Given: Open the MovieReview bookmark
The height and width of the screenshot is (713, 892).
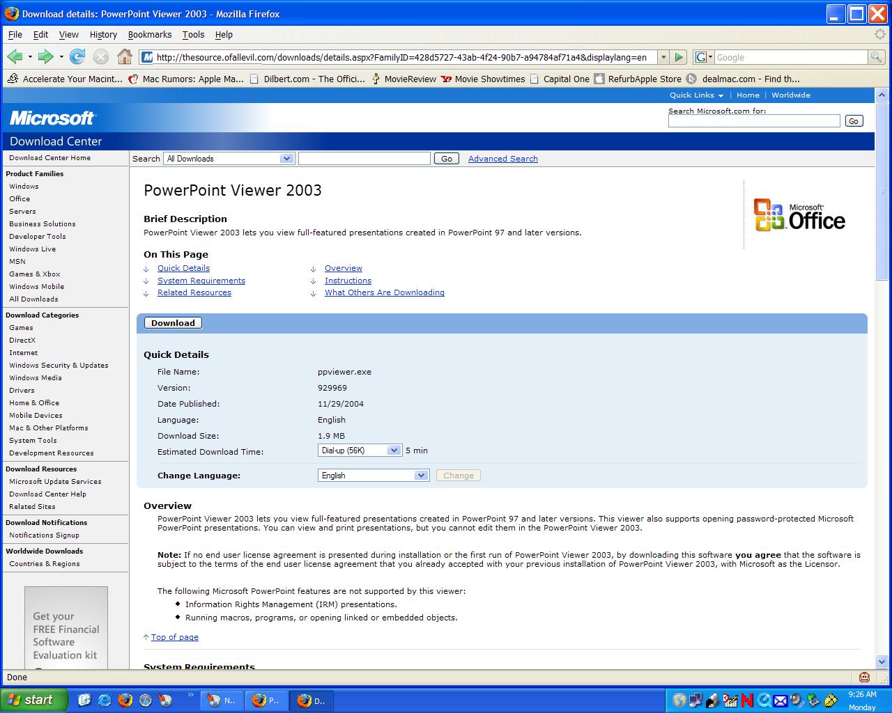Looking at the screenshot, I should coord(403,79).
